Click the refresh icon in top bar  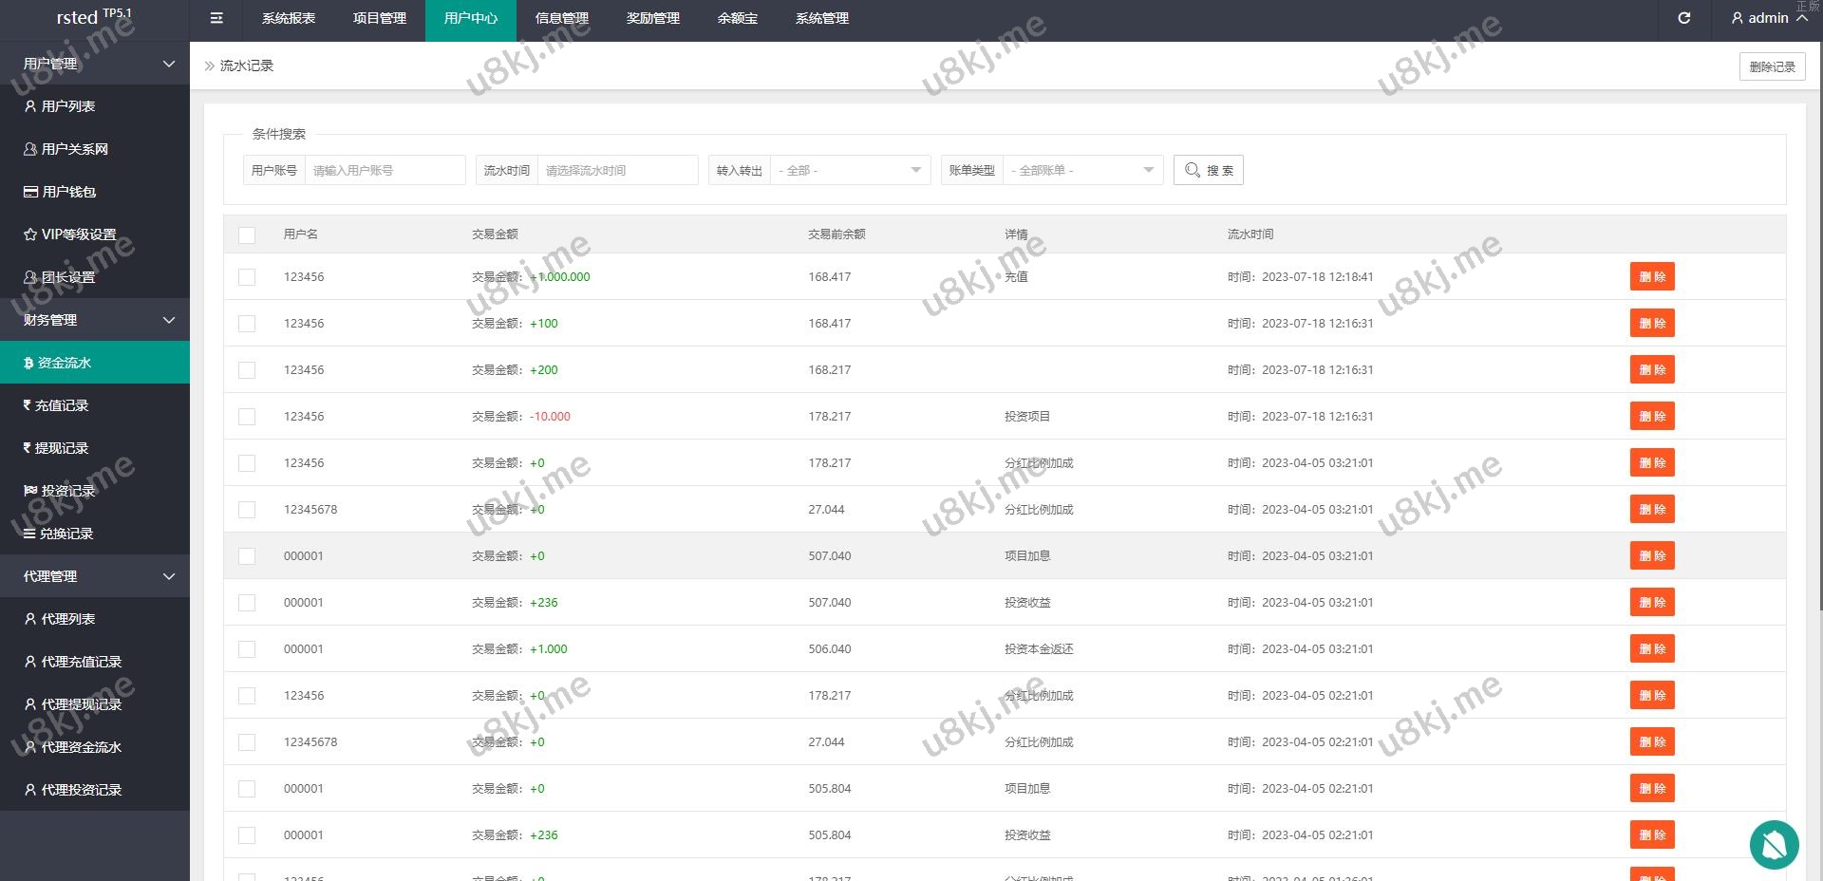pos(1683,18)
